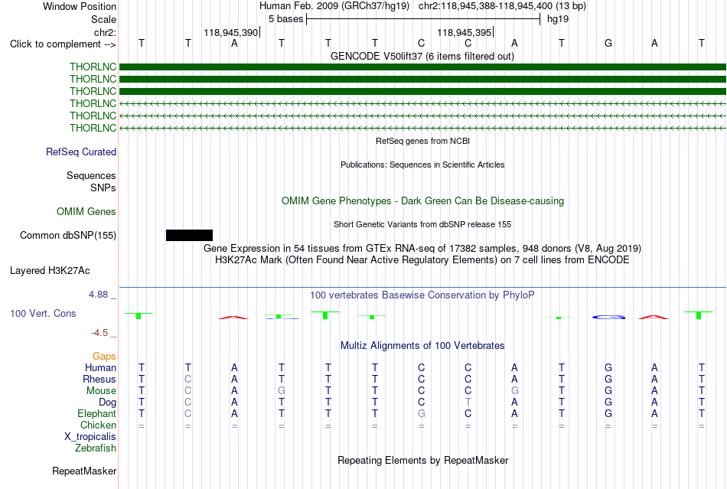Click the RepeatMasker track label

coord(84,471)
